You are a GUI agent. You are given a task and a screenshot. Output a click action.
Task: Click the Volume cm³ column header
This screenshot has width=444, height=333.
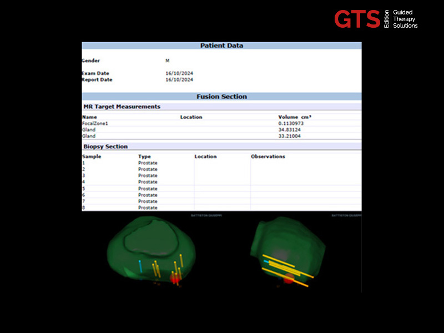click(295, 117)
